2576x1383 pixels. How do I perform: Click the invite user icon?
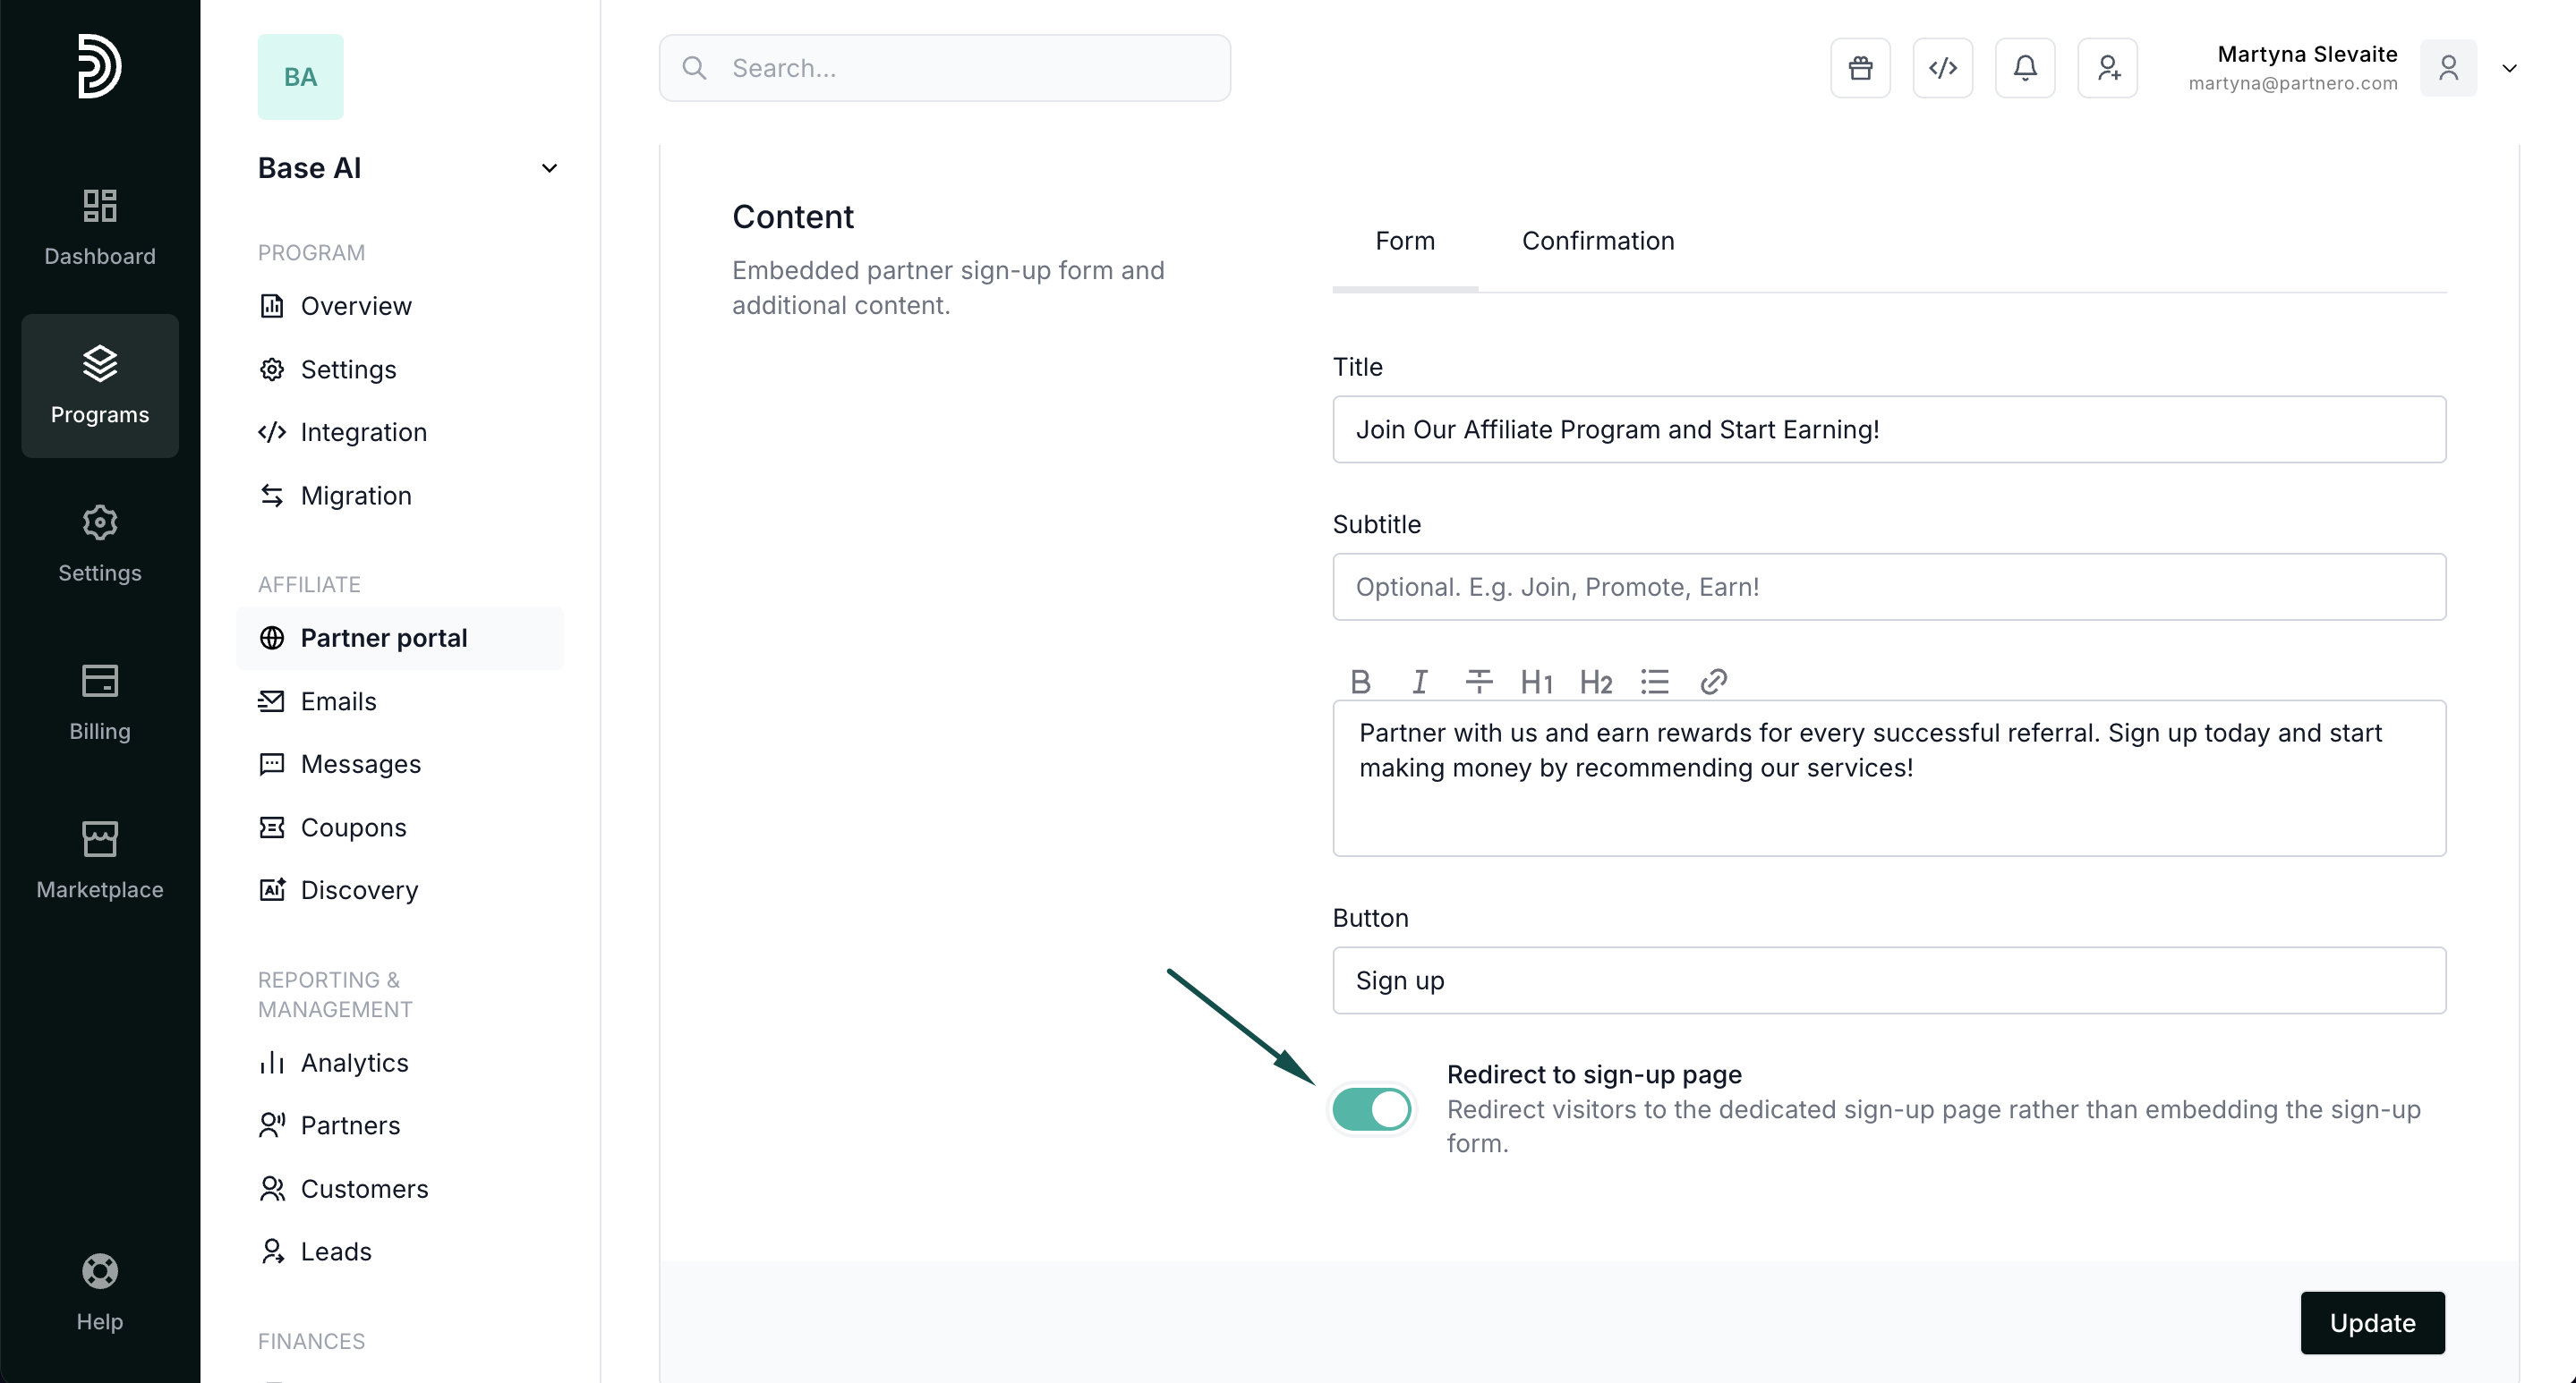click(x=2107, y=68)
